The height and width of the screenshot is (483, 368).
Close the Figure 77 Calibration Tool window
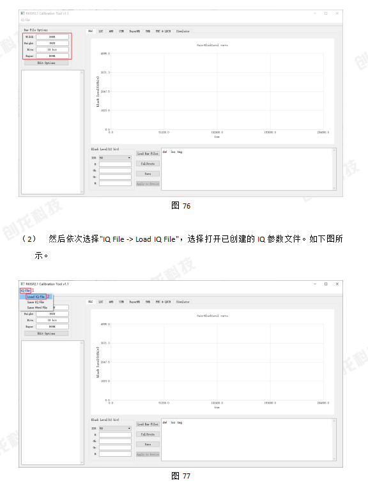pyautogui.click(x=337, y=284)
